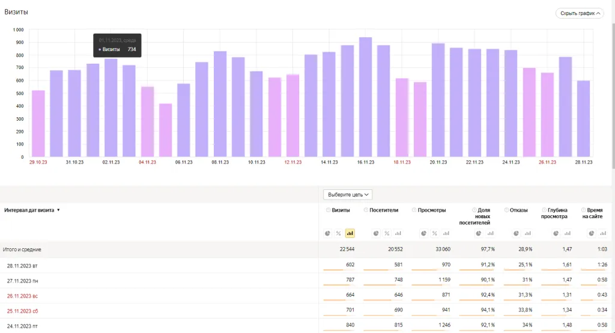Click time on site value 1:26
The height and width of the screenshot is (333, 615).
click(602, 264)
